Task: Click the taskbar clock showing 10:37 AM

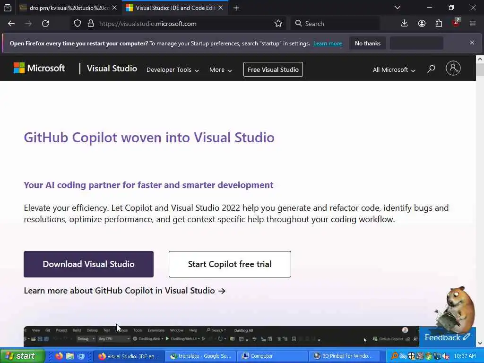Action: tap(465, 356)
